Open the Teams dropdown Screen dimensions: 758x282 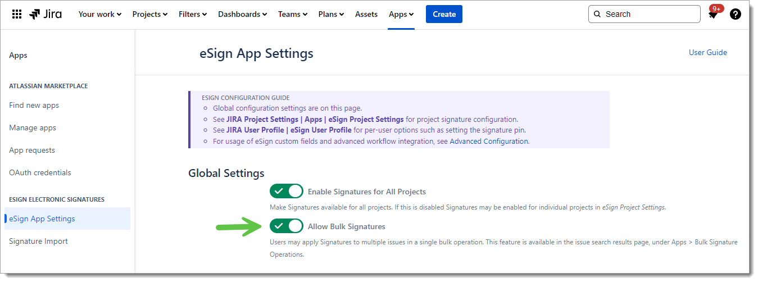292,14
